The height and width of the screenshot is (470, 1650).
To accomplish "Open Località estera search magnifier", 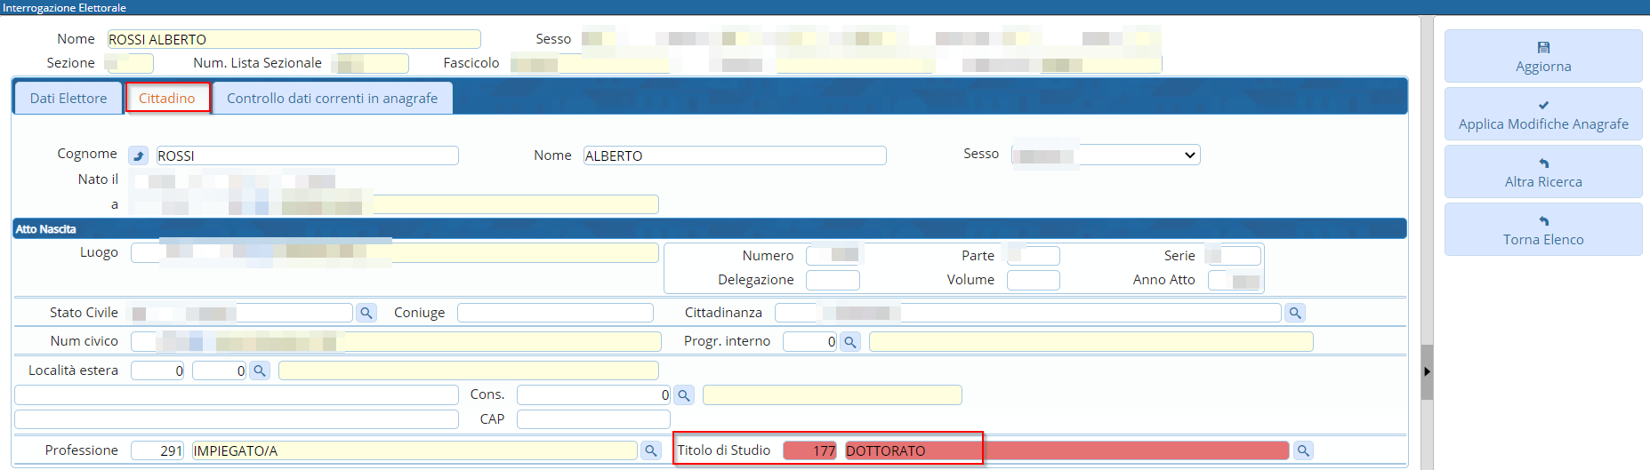I will (260, 370).
